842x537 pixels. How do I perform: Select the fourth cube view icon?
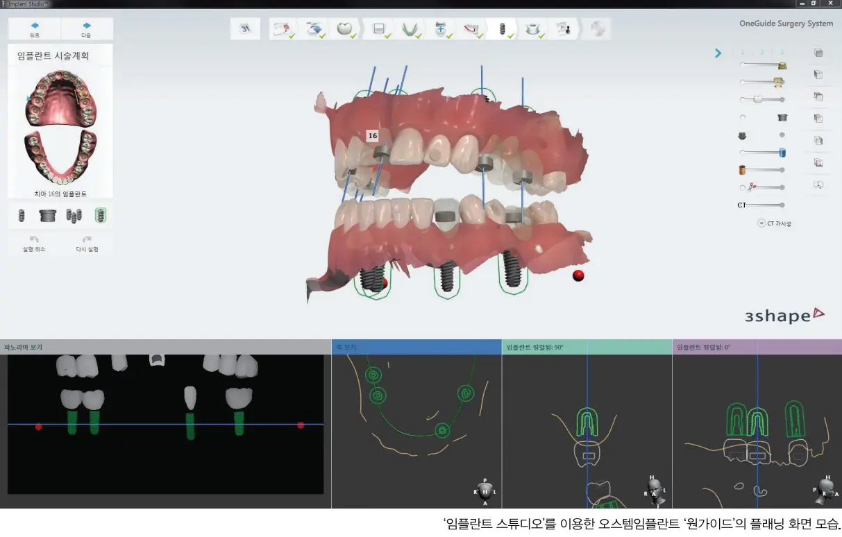(x=818, y=119)
